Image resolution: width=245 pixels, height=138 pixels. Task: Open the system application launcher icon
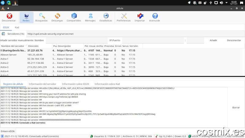point(3,3)
